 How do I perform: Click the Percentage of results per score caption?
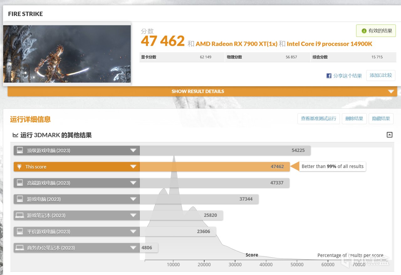pos(350,255)
